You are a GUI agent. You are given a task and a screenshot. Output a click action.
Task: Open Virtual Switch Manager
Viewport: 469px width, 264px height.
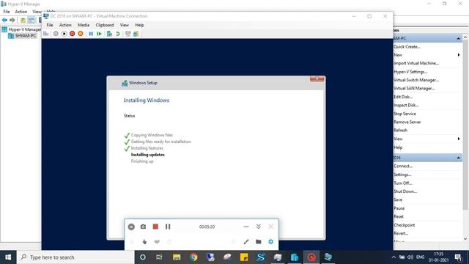416,80
